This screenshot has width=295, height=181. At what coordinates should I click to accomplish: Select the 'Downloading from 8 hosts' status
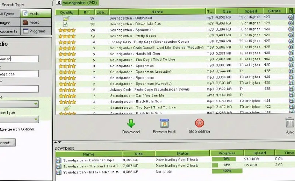[177, 160]
